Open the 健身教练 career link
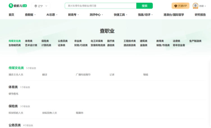The image size is (211, 128). tap(13, 94)
